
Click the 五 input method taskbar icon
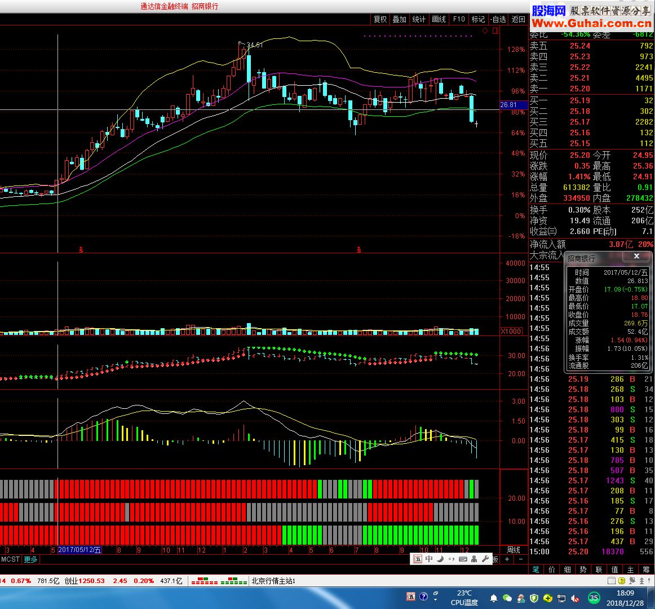pyautogui.click(x=411, y=597)
